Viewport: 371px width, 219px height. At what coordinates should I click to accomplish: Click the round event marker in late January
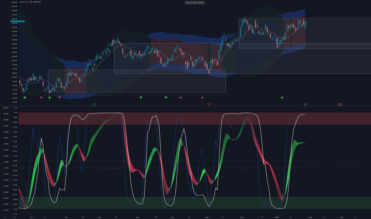coord(305,104)
